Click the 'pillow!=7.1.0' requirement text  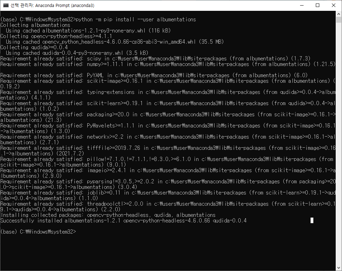tap(105, 159)
